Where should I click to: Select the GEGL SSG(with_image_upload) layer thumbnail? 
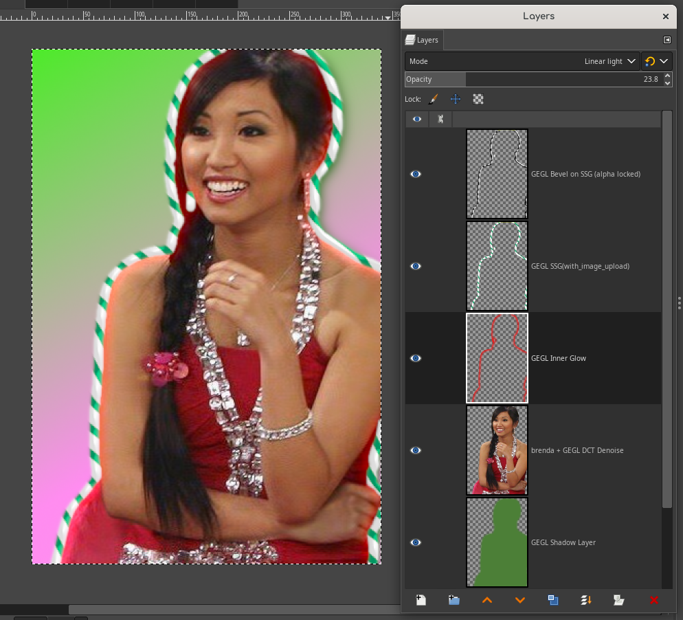(x=497, y=266)
